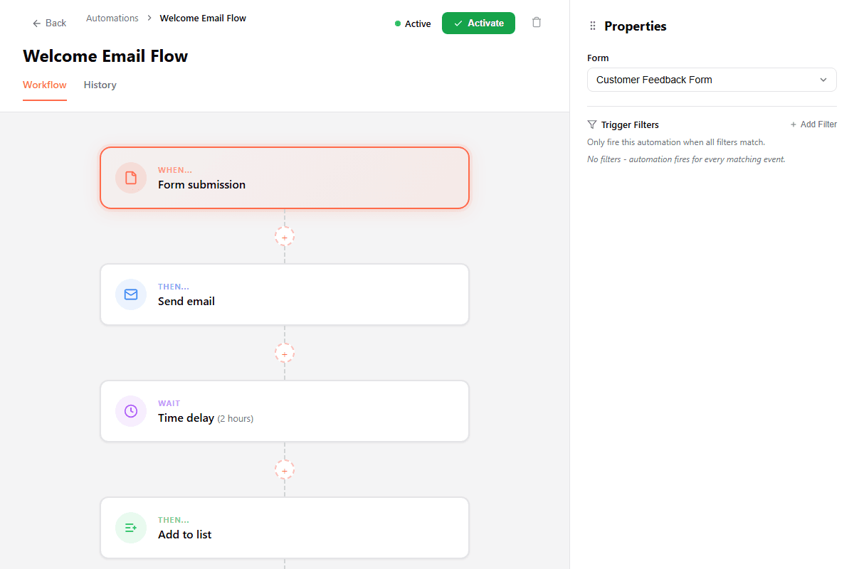Select the Send email envelope icon
Image resolution: width=854 pixels, height=569 pixels.
pos(130,294)
